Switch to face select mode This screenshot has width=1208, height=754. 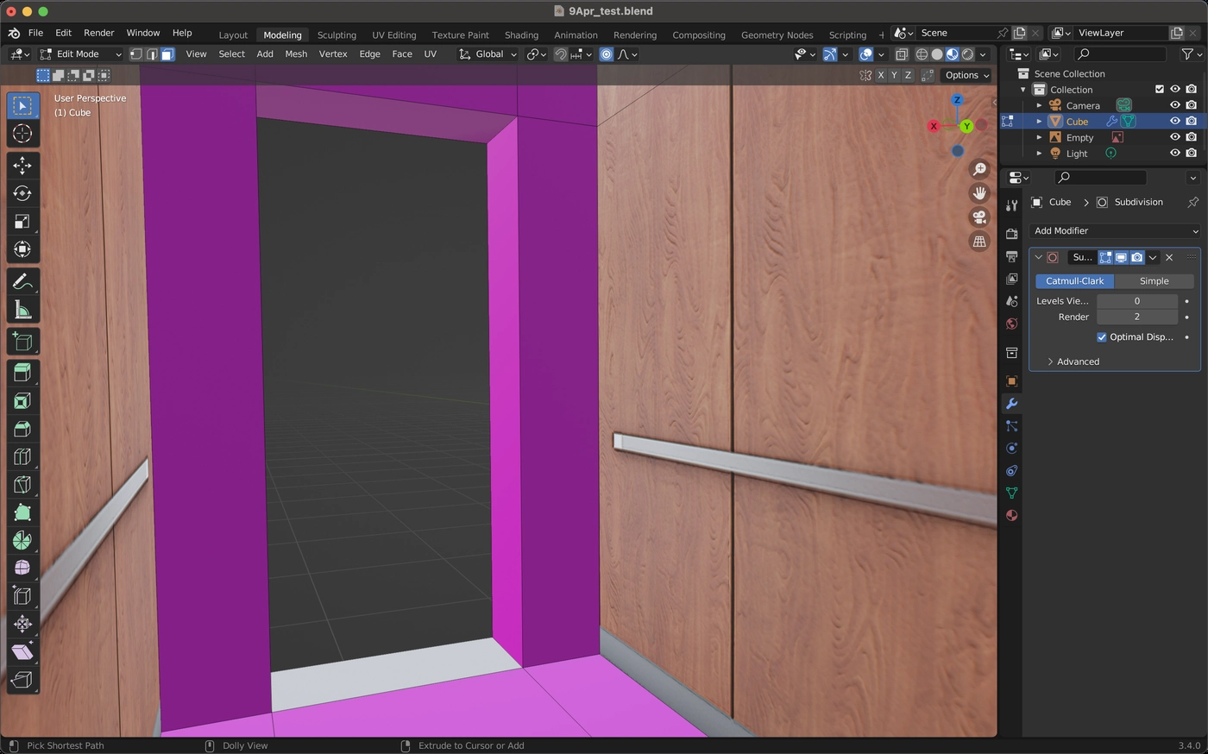tap(167, 53)
